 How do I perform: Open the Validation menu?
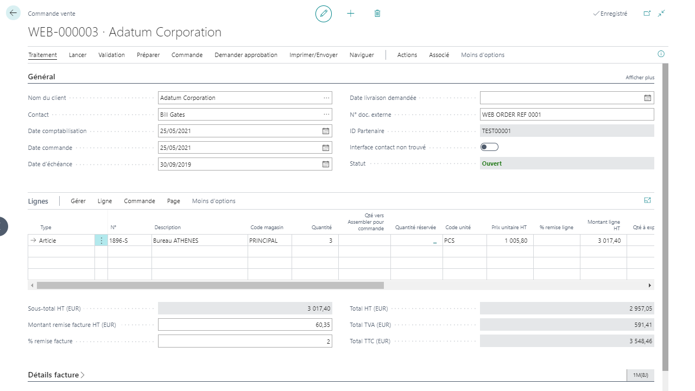click(x=111, y=55)
